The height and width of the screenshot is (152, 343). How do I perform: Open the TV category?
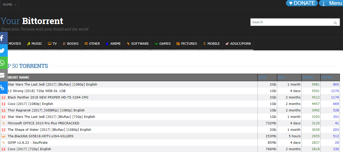coord(52,44)
